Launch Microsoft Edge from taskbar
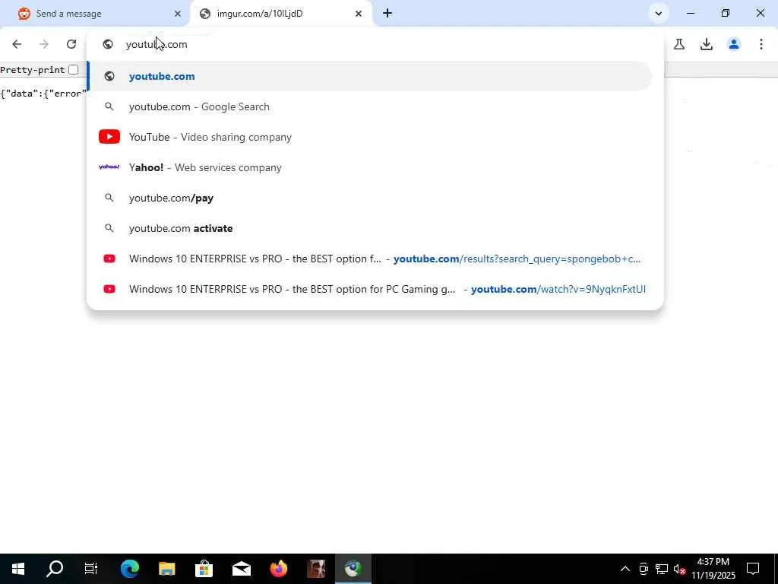This screenshot has height=584, width=778. coord(129,569)
